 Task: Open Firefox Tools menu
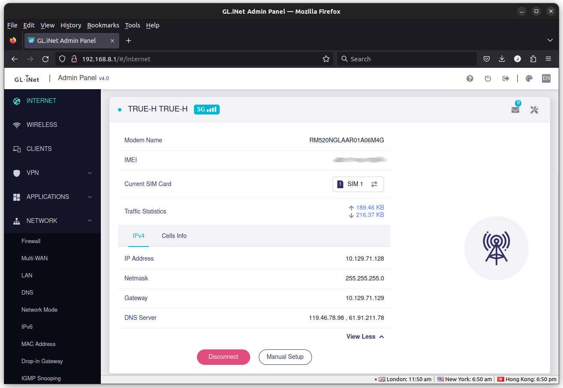(x=133, y=25)
